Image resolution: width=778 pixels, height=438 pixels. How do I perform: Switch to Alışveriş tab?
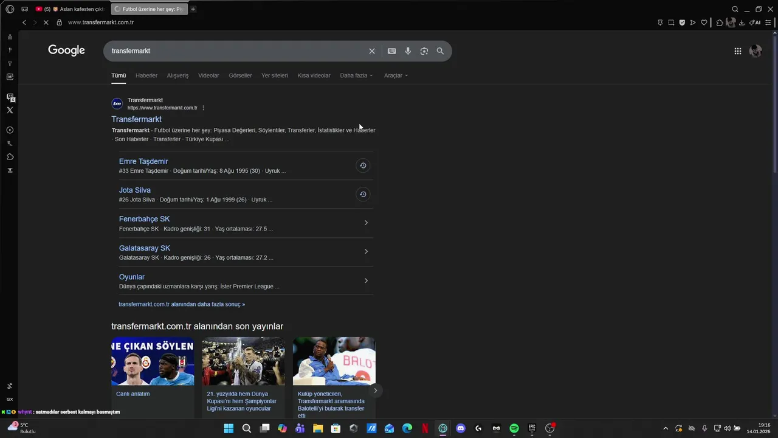point(177,75)
